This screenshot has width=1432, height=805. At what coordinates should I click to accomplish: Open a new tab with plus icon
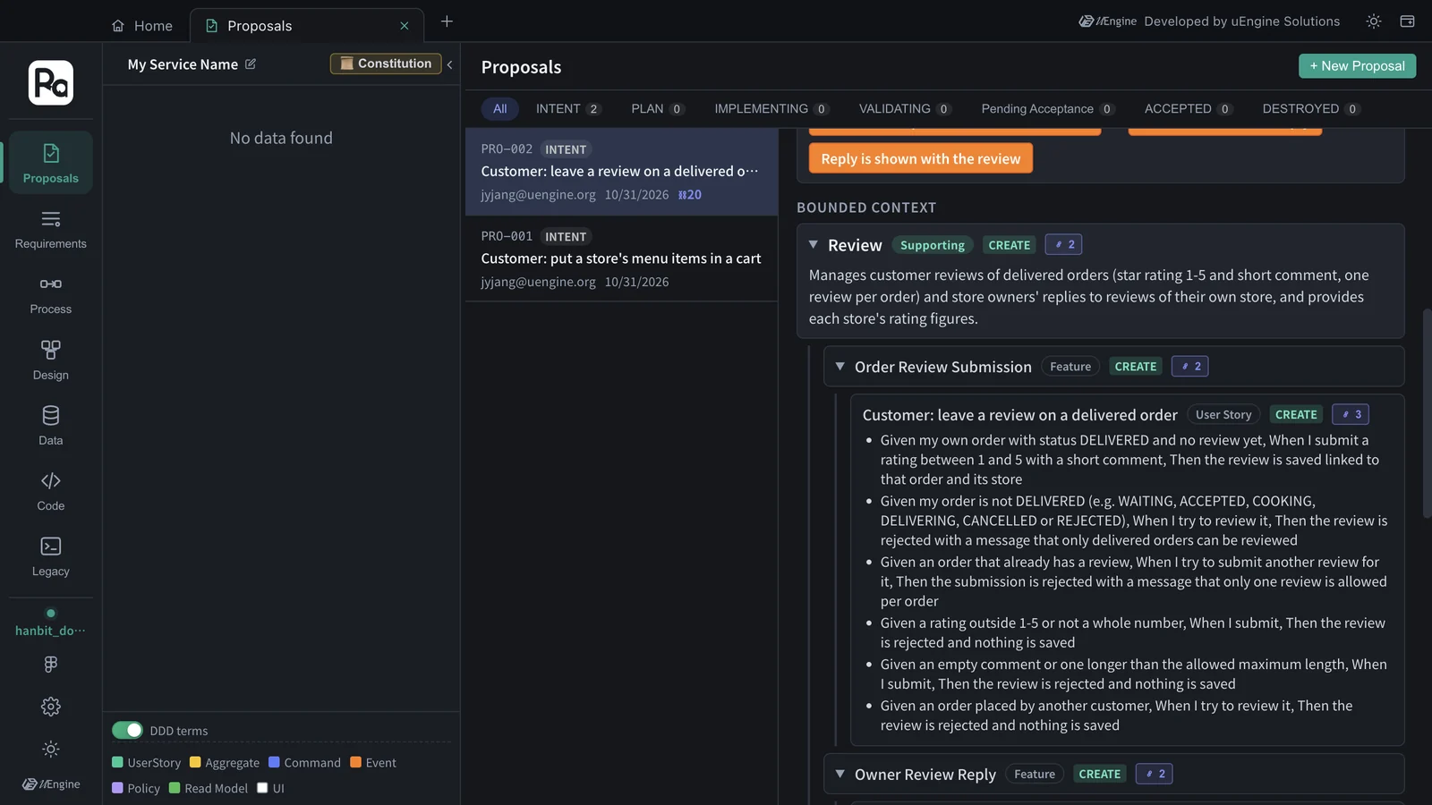[x=447, y=21]
